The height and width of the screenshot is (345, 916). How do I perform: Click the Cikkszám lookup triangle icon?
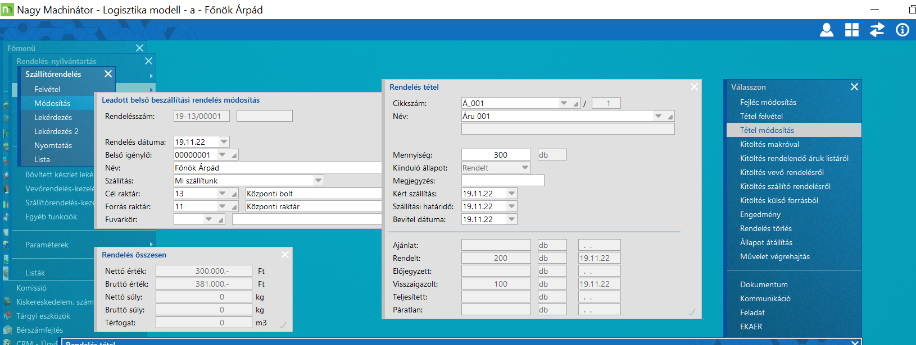576,104
